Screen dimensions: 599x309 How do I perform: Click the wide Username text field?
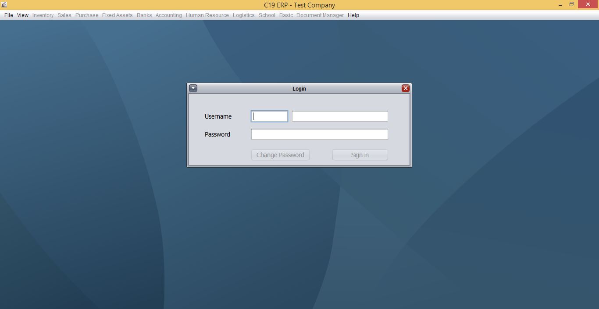click(340, 116)
